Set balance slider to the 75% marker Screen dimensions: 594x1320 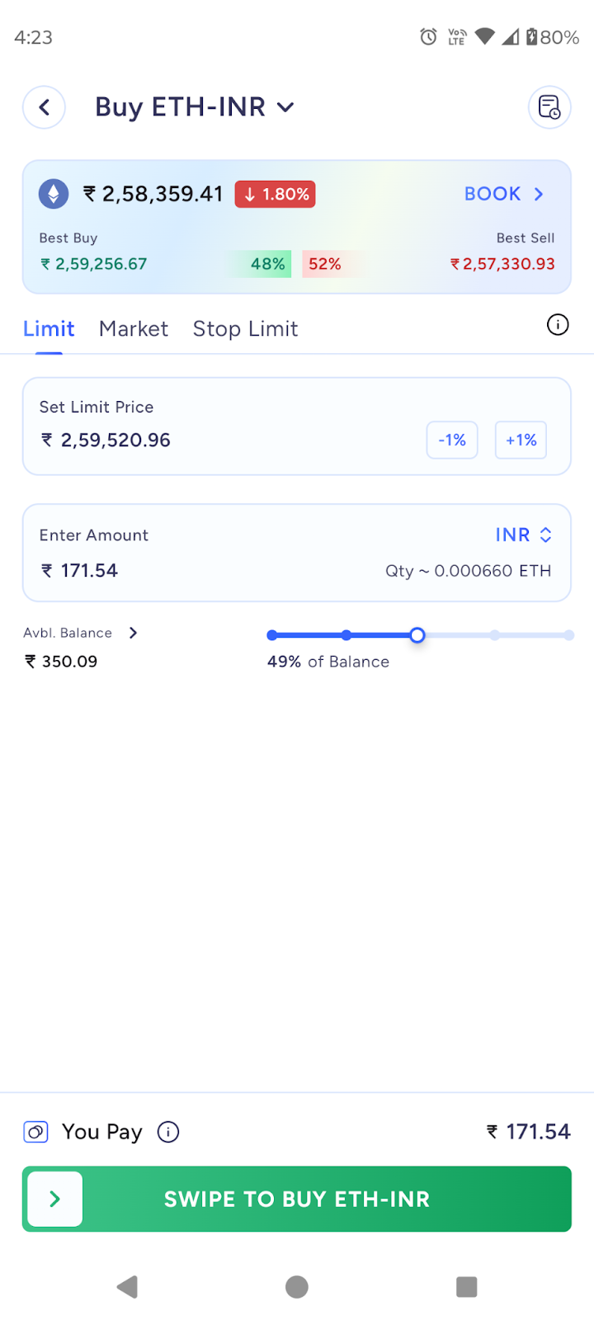coord(494,635)
